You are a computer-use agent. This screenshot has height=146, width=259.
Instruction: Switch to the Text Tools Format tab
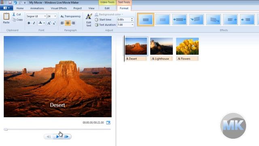[124, 8]
